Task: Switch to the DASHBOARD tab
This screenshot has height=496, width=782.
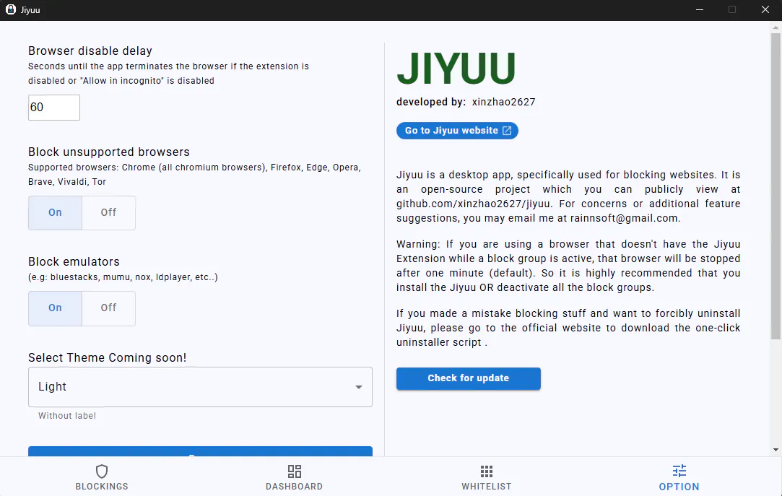Action: coord(295,477)
